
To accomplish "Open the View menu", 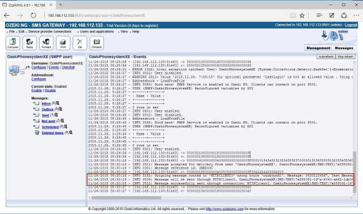I will click(124, 31).
